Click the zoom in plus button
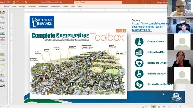Viewport: 193px width, 108px height. (189, 107)
